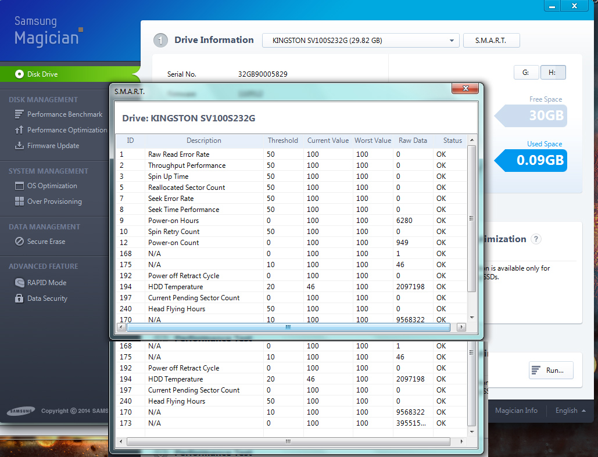The width and height of the screenshot is (598, 457).
Task: Click the Used Space 0.09GB indicator
Action: pyautogui.click(x=531, y=160)
